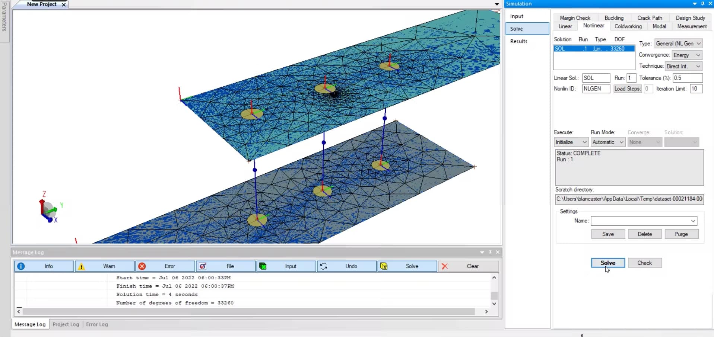Click the Solve messages icon
714x337 pixels.
384,266
